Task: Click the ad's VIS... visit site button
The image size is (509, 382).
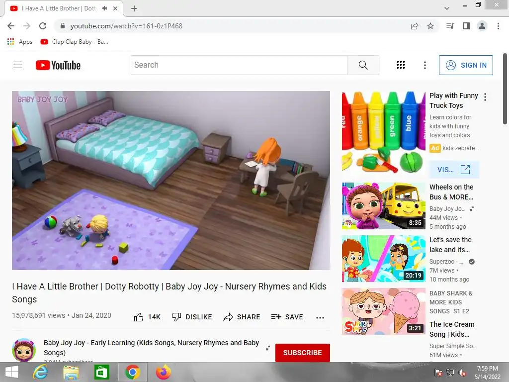Action: pos(454,170)
